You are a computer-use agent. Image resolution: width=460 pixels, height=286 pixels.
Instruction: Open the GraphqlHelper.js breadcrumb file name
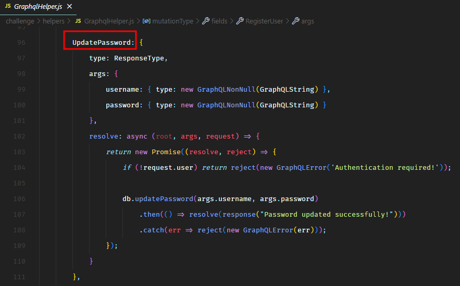click(109, 21)
